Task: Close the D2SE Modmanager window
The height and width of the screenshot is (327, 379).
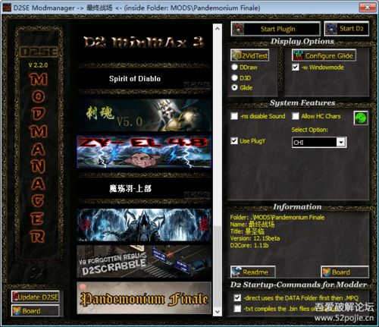Action: coord(367,8)
